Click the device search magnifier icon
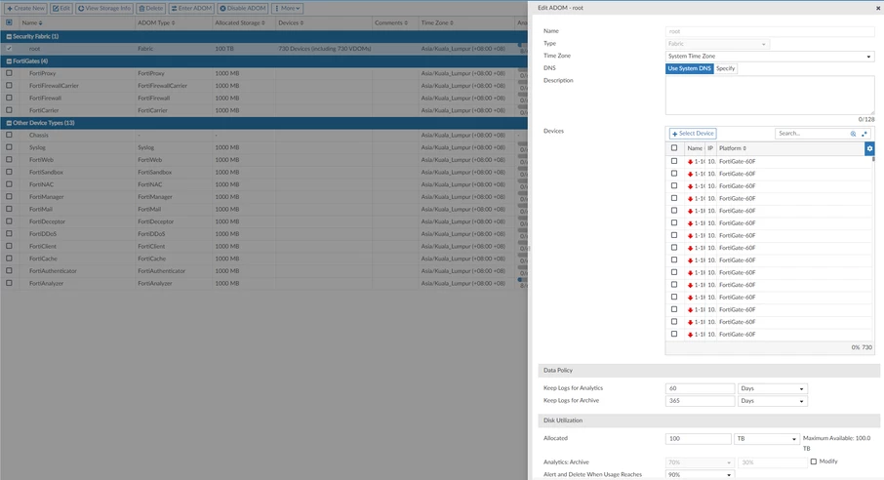Screen dimensions: 884x480 (x=853, y=134)
